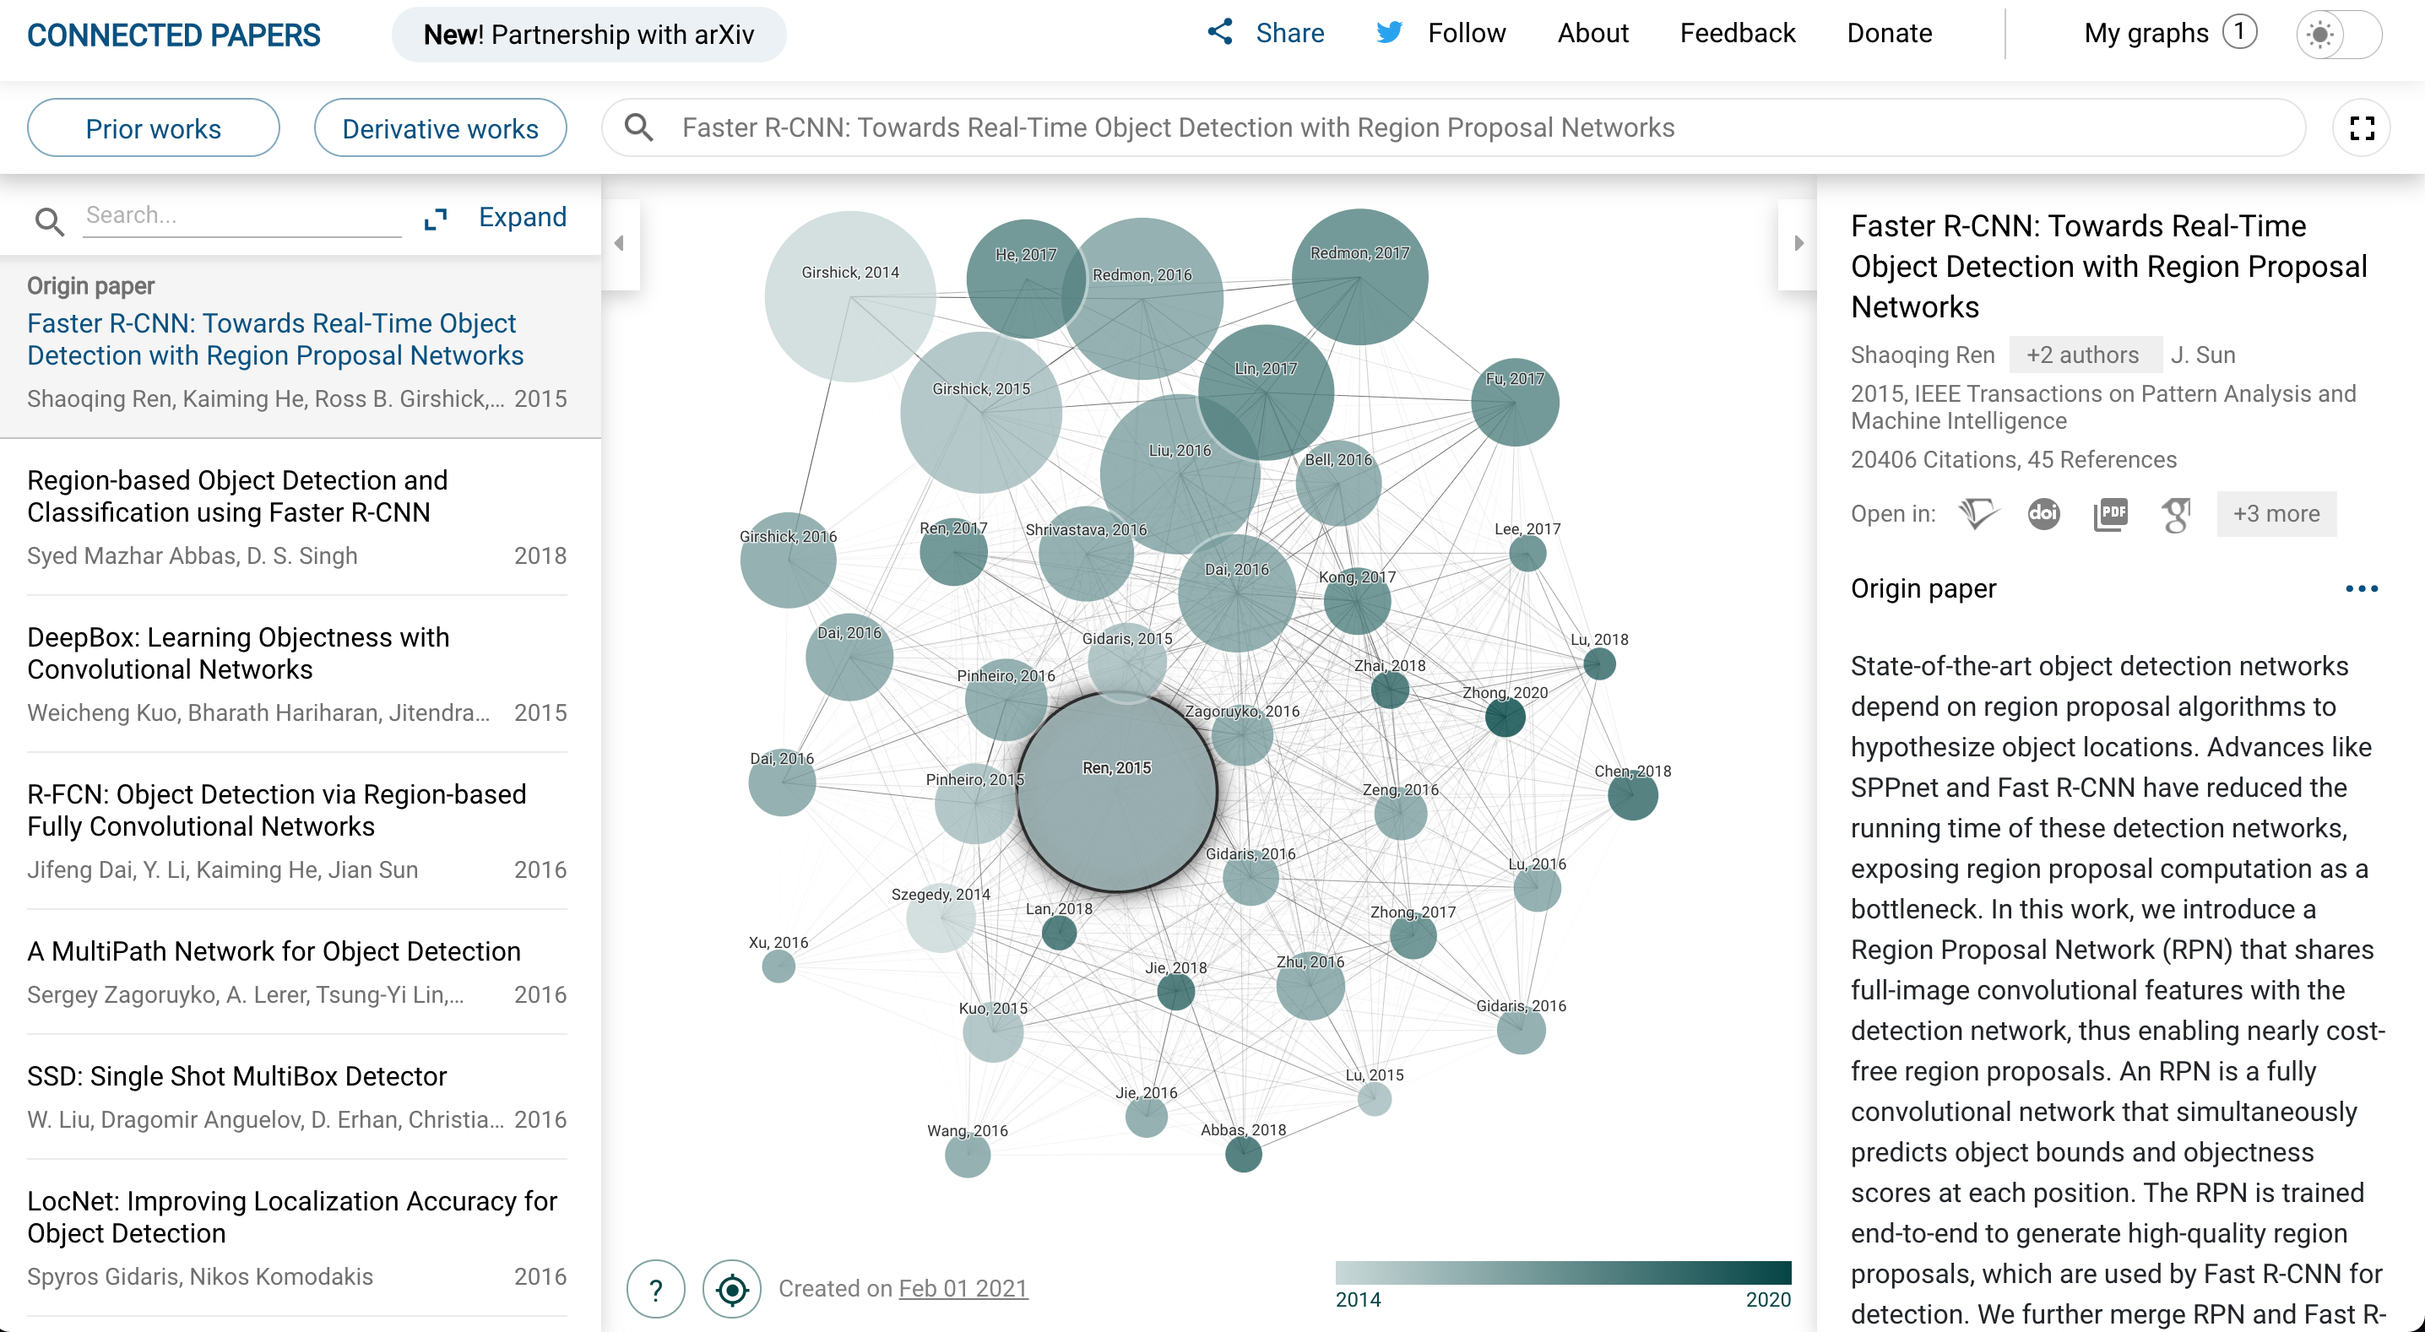Screen dimensions: 2425x1332
Task: Open the Partnership with arXiv announcement
Action: pos(589,35)
